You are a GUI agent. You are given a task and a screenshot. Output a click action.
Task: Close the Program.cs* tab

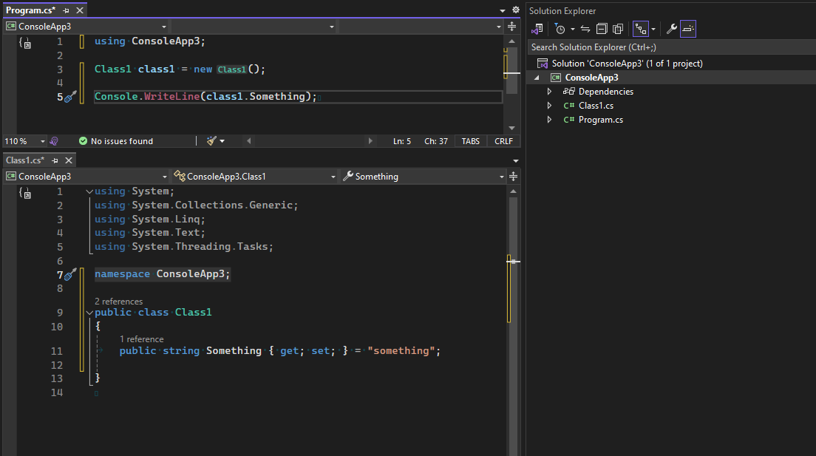pos(80,10)
